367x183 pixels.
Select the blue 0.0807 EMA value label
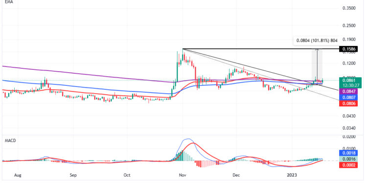[x=349, y=97]
